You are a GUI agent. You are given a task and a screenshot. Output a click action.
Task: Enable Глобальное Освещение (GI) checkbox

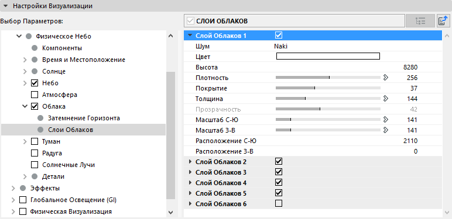(23, 200)
